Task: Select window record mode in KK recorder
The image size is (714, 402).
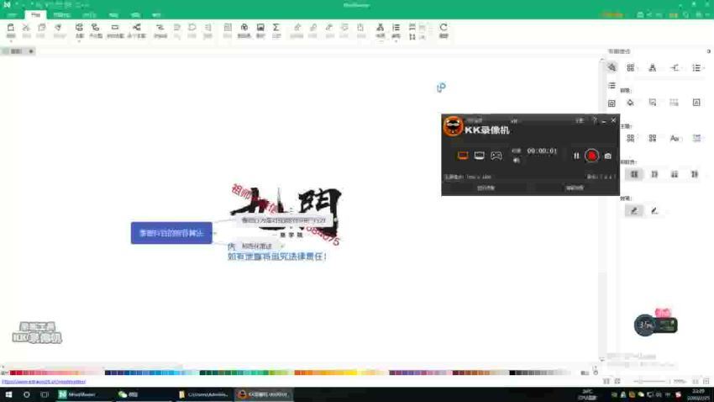Action: [x=479, y=156]
